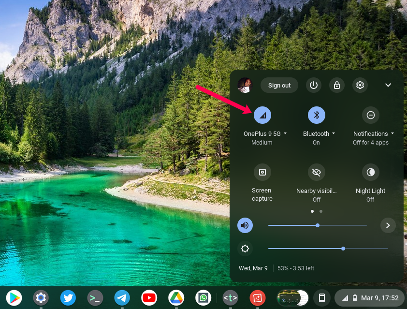This screenshot has width=407, height=309.
Task: Click the status tray clock Mar 9, 17:52
Action: coord(379,298)
